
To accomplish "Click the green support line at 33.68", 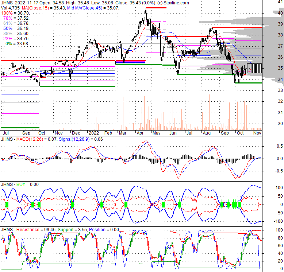I will (248, 83).
